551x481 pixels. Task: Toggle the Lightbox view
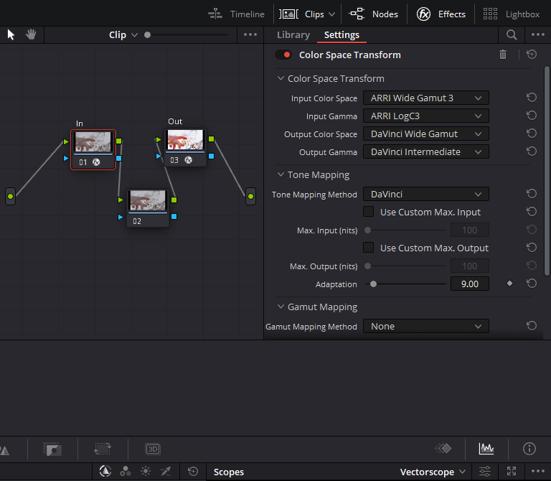pyautogui.click(x=512, y=14)
